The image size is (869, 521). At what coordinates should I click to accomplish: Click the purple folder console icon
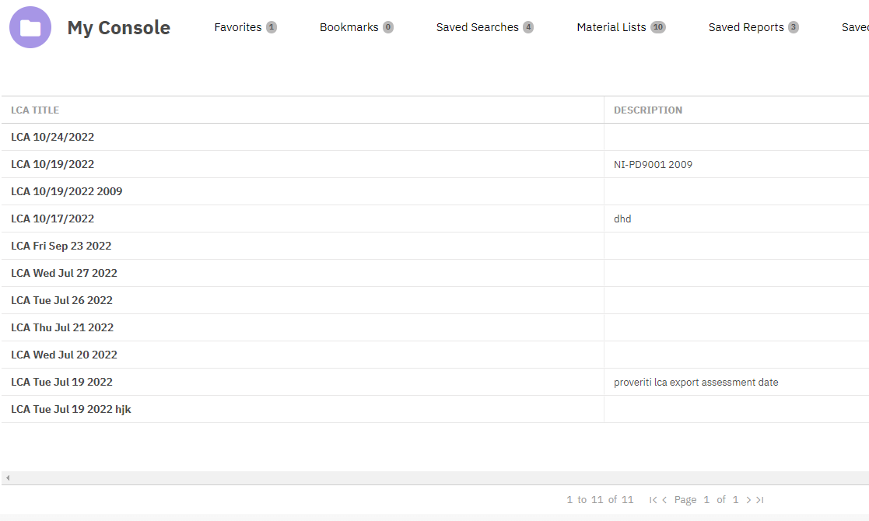coord(30,27)
